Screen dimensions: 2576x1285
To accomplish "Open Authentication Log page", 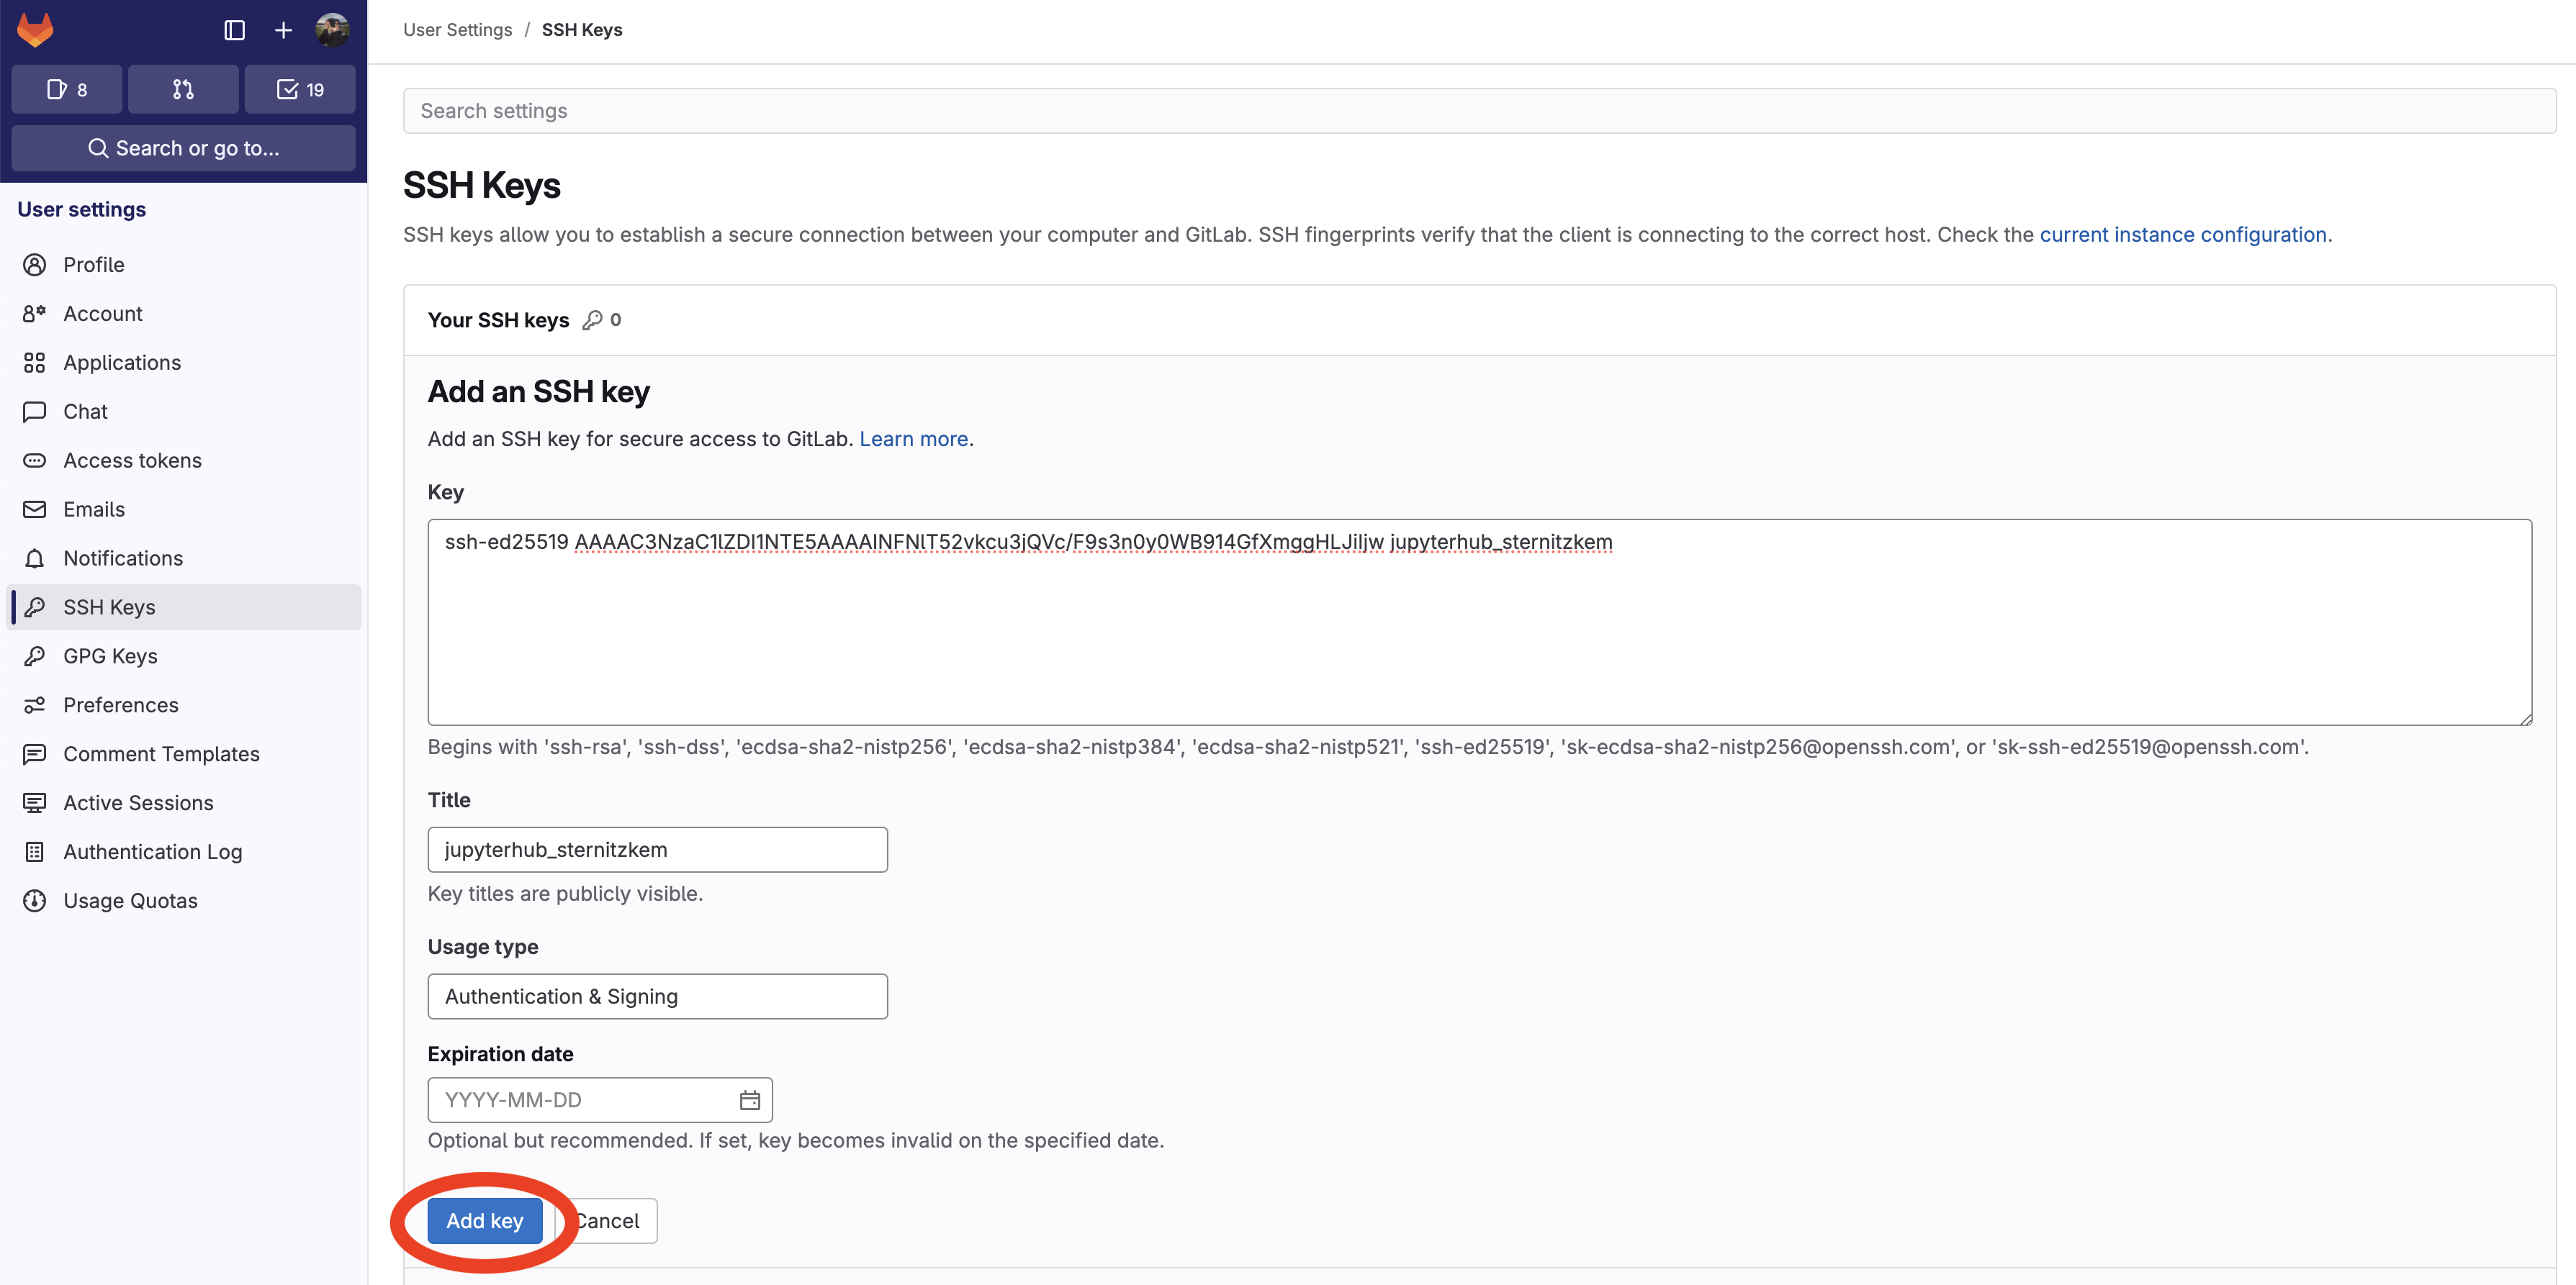I will 152,853.
